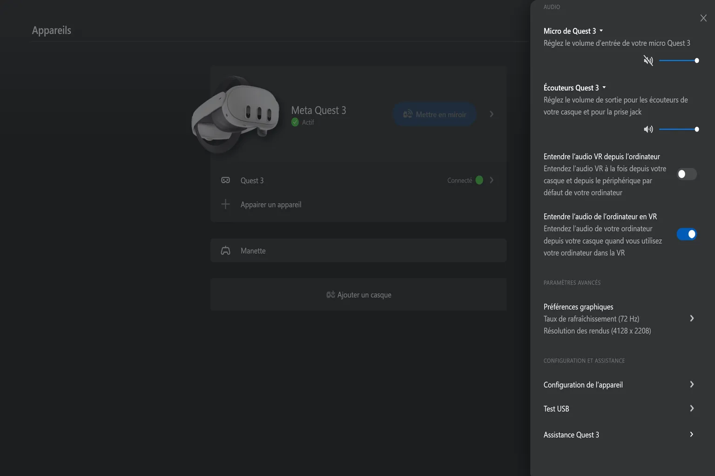
Task: Open the Quest 3 connected row chevron
Action: (492, 180)
